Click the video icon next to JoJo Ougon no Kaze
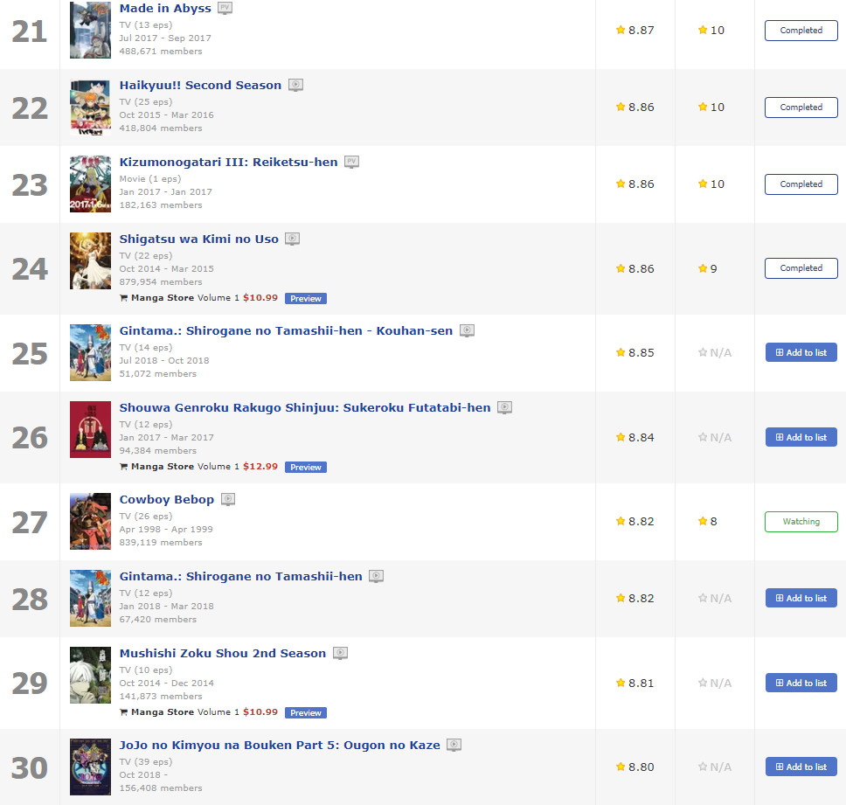This screenshot has height=805, width=846. tap(454, 745)
